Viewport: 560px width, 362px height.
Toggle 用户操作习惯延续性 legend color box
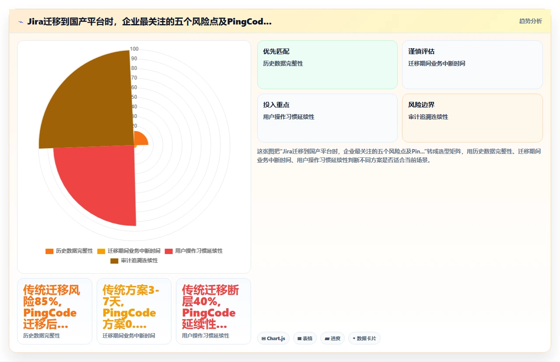(x=169, y=251)
